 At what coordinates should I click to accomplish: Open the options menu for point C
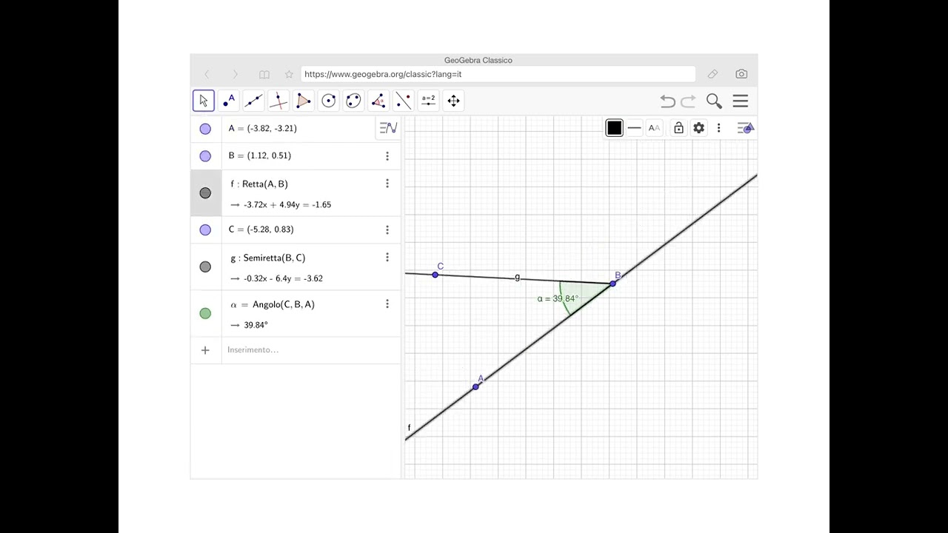[x=387, y=229]
